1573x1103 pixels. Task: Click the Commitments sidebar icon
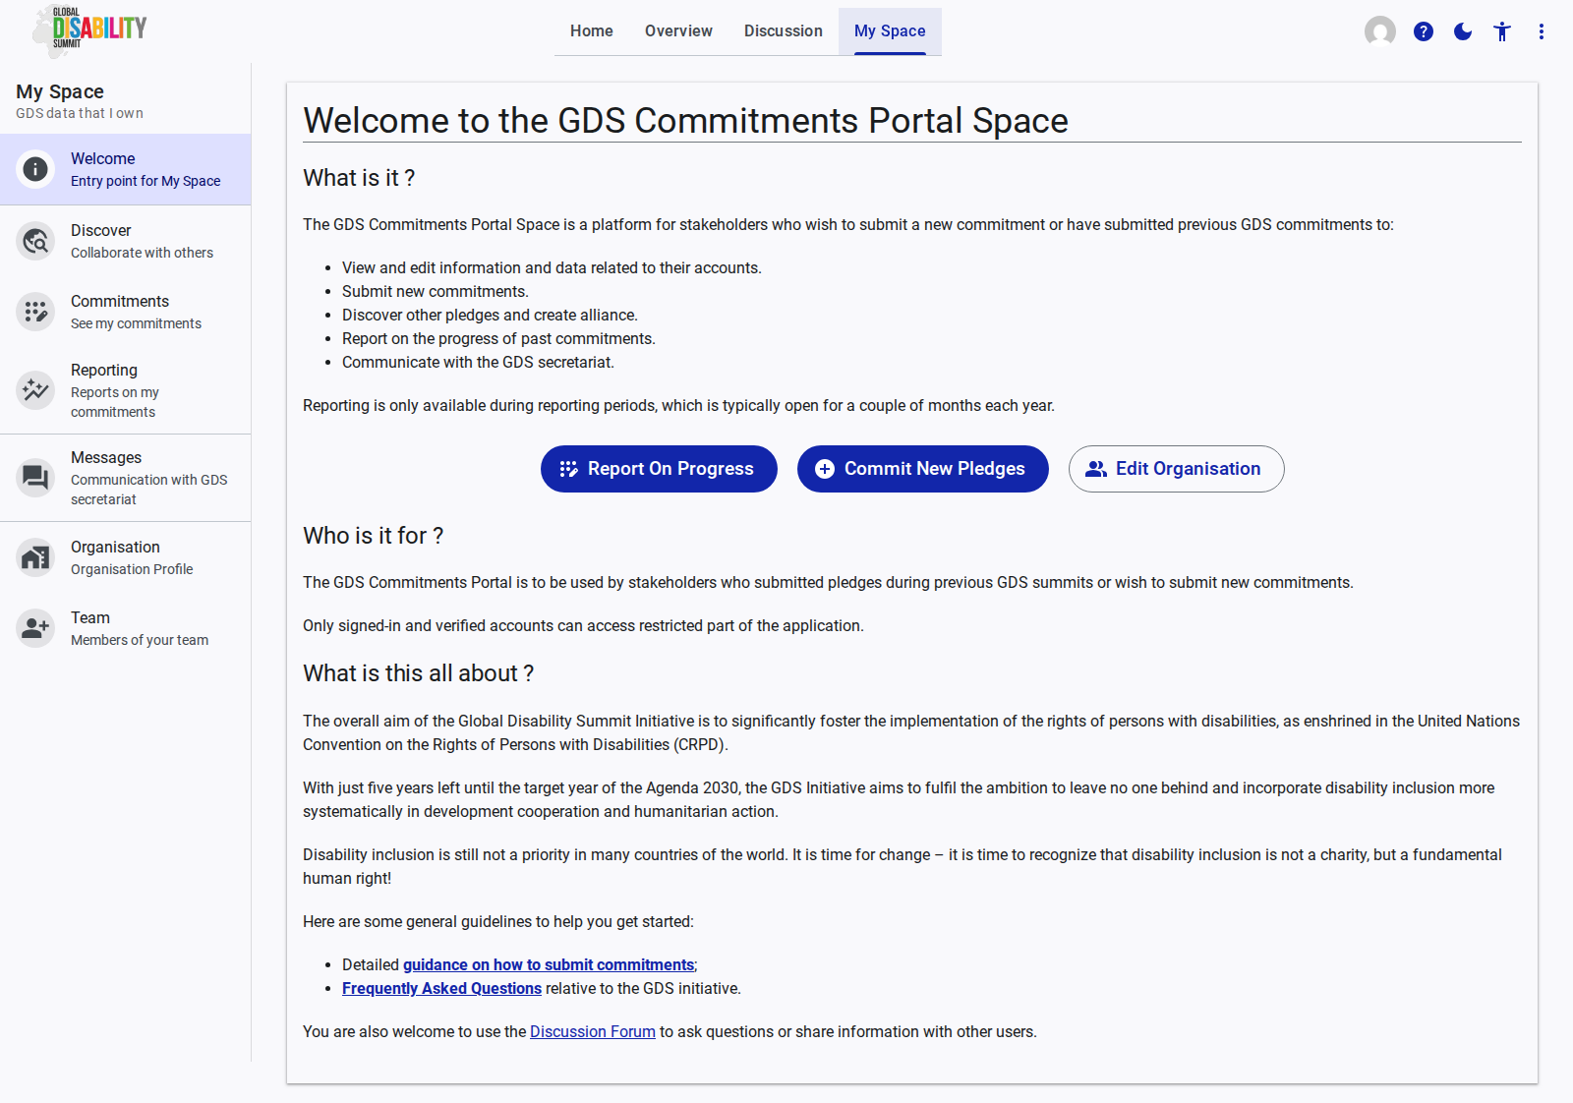pyautogui.click(x=35, y=312)
